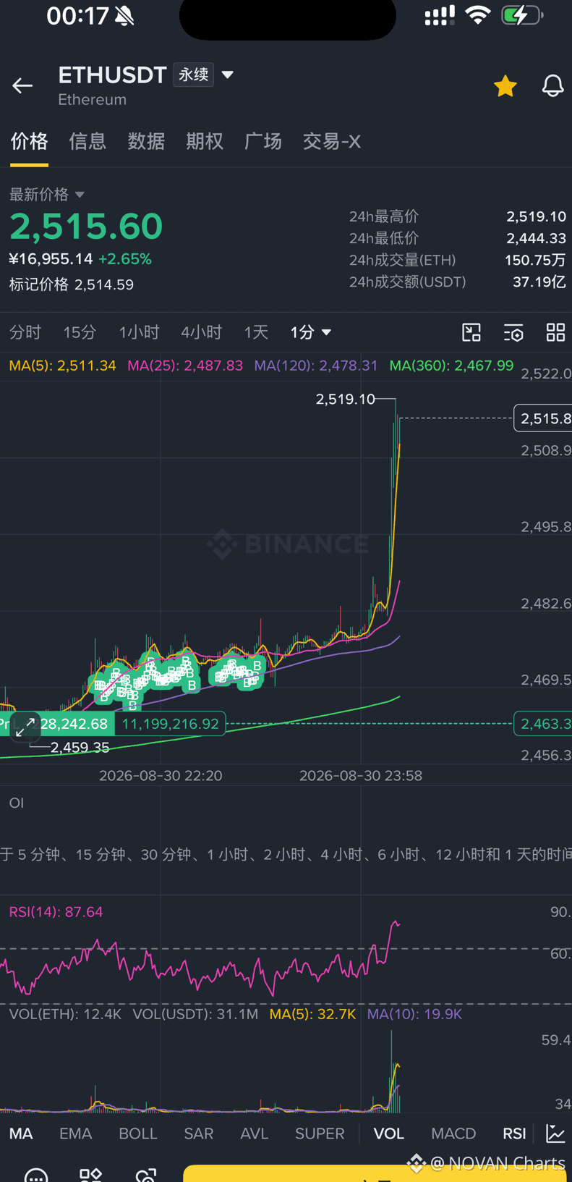Viewport: 572px width, 1182px height.
Task: Tap the cellular signal bars icon
Action: click(x=440, y=15)
